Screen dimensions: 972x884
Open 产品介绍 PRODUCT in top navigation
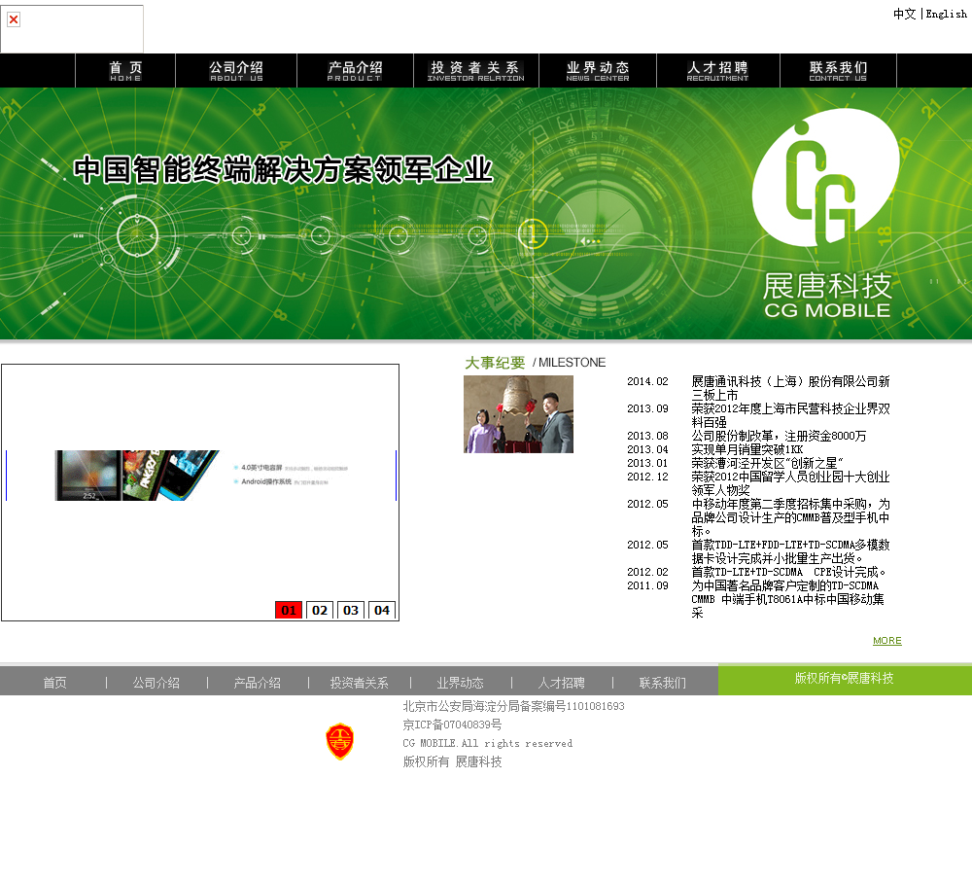[355, 70]
